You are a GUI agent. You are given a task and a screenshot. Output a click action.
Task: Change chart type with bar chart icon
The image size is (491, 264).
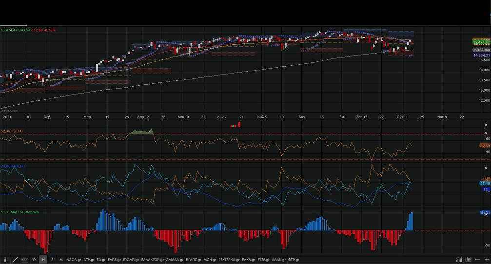(469, 260)
